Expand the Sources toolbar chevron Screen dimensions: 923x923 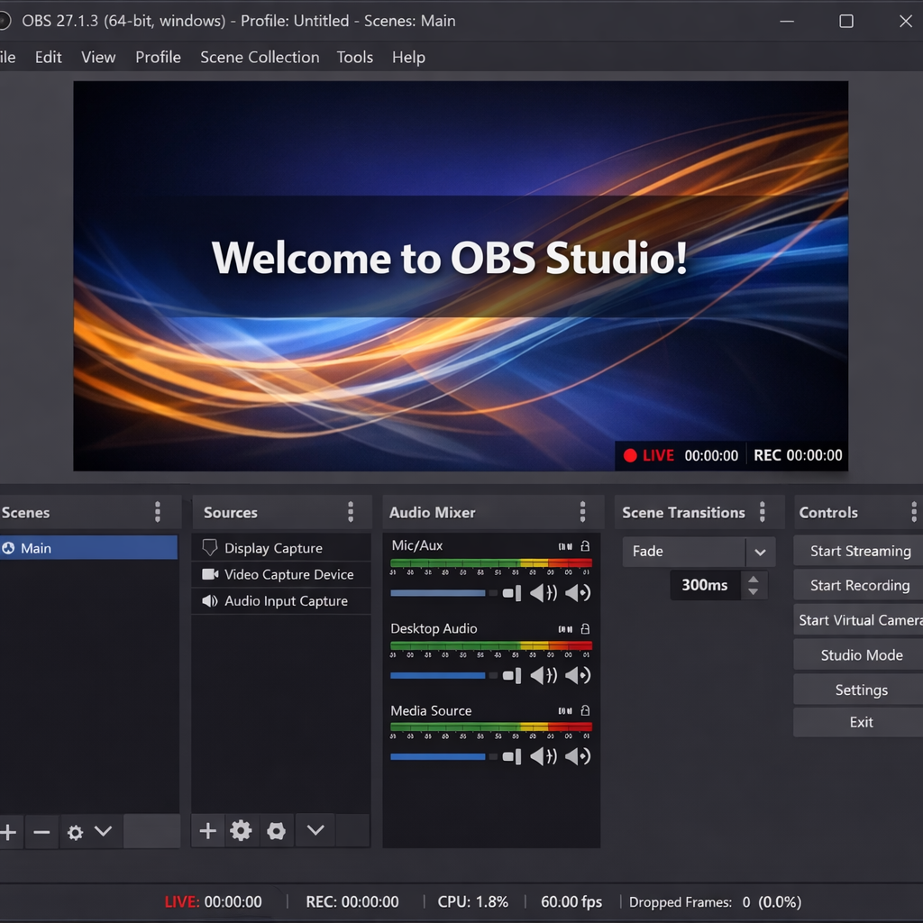(x=315, y=830)
